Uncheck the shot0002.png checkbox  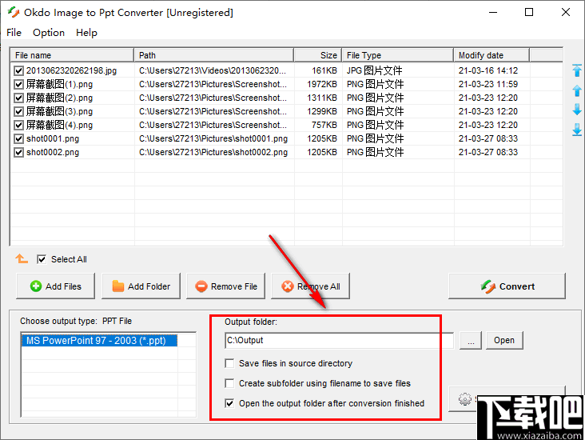18,152
